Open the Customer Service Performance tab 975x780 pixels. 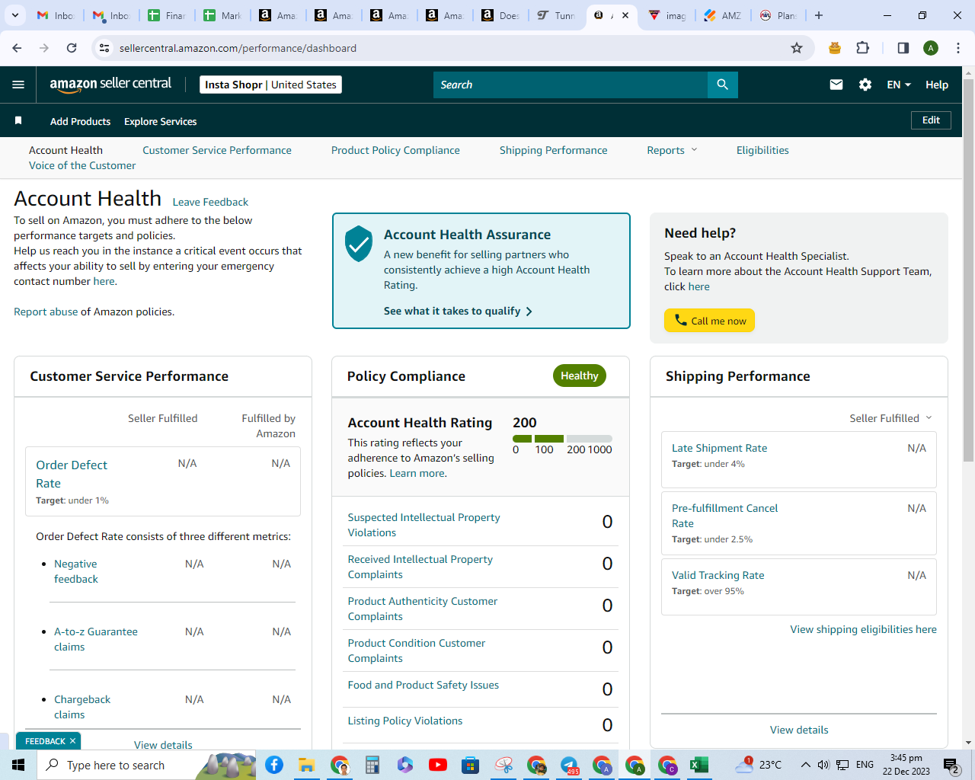pos(217,150)
